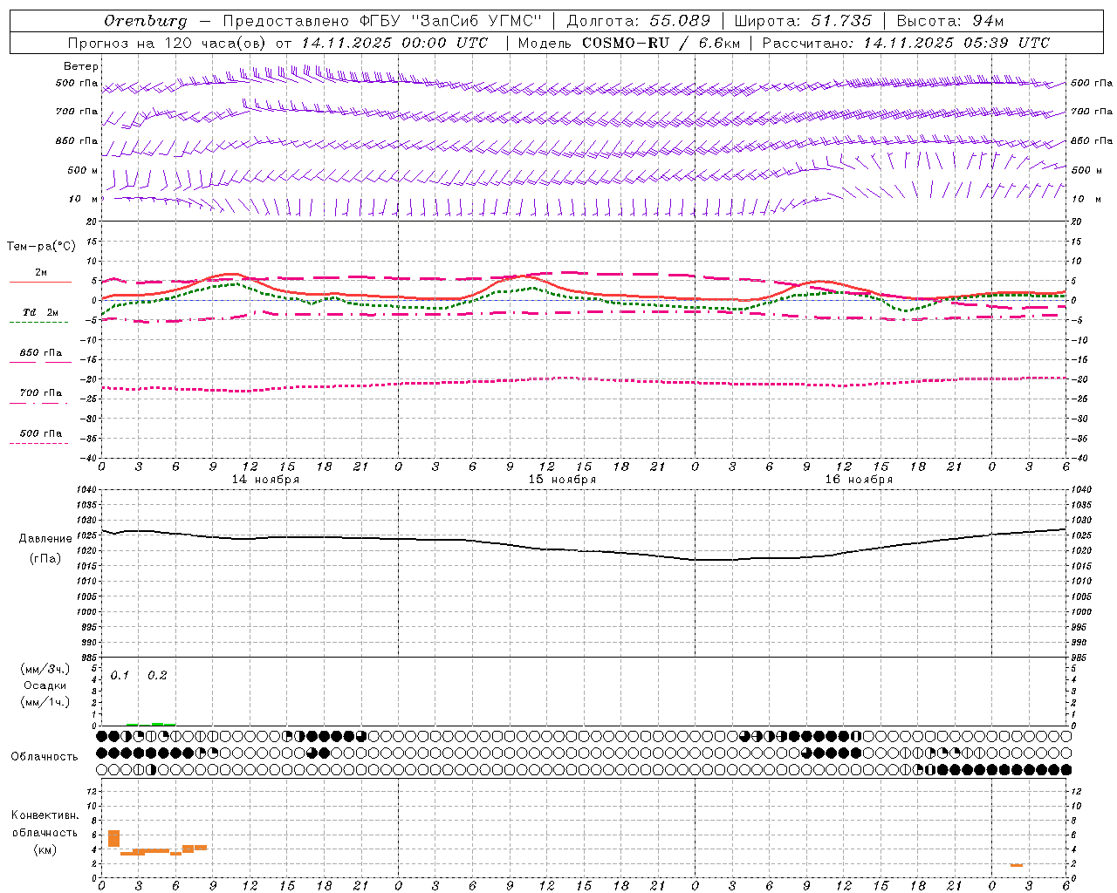Click left "500 м" wind level label

[x=83, y=170]
